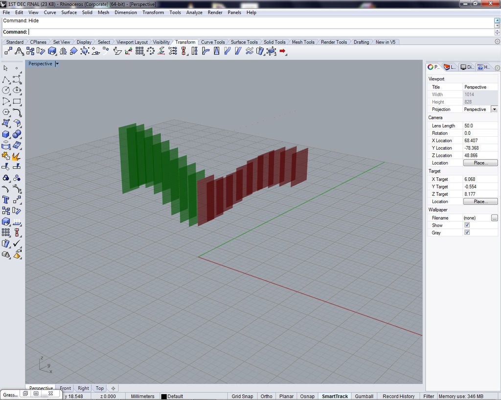Switch to the Layers panel tab

coord(450,67)
